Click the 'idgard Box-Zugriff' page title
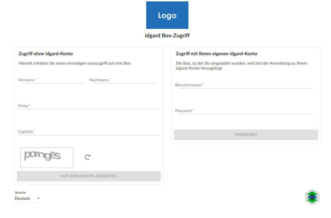 point(167,35)
